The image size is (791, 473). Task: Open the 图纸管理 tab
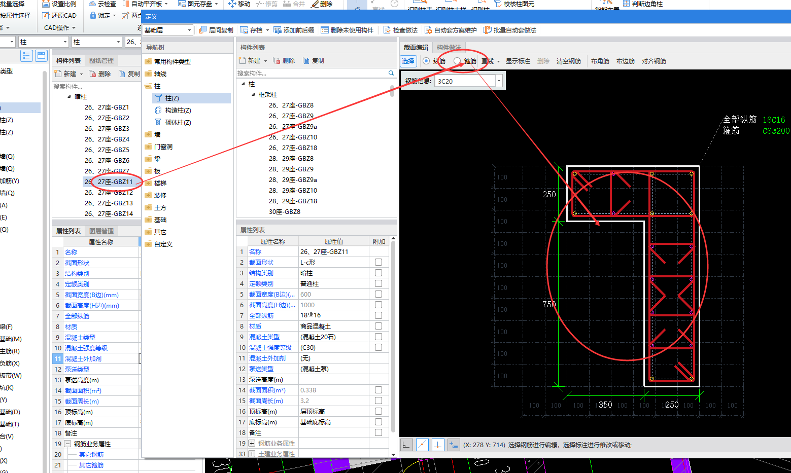tap(101, 60)
